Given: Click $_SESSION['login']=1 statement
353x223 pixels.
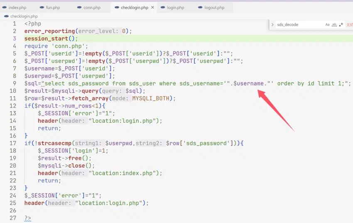Looking at the screenshot, I should point(73,150).
